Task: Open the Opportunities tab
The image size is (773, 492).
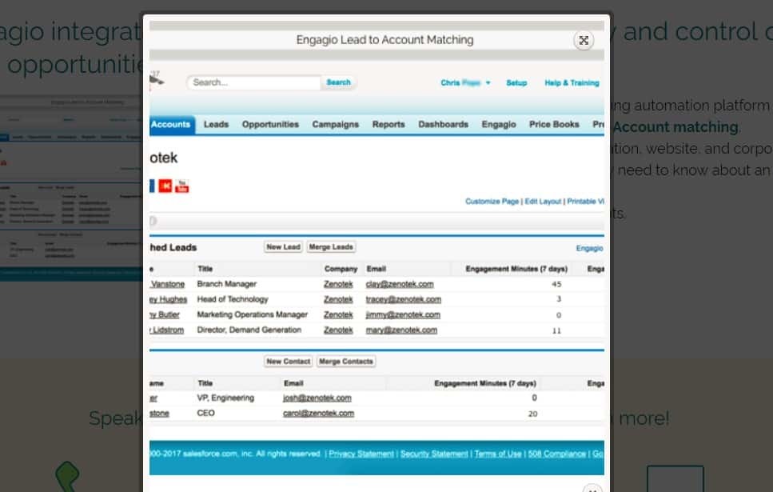Action: (270, 125)
